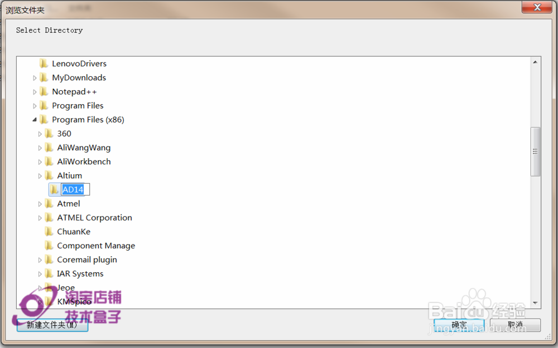Click the Coremail plugin folder icon

(x=49, y=260)
